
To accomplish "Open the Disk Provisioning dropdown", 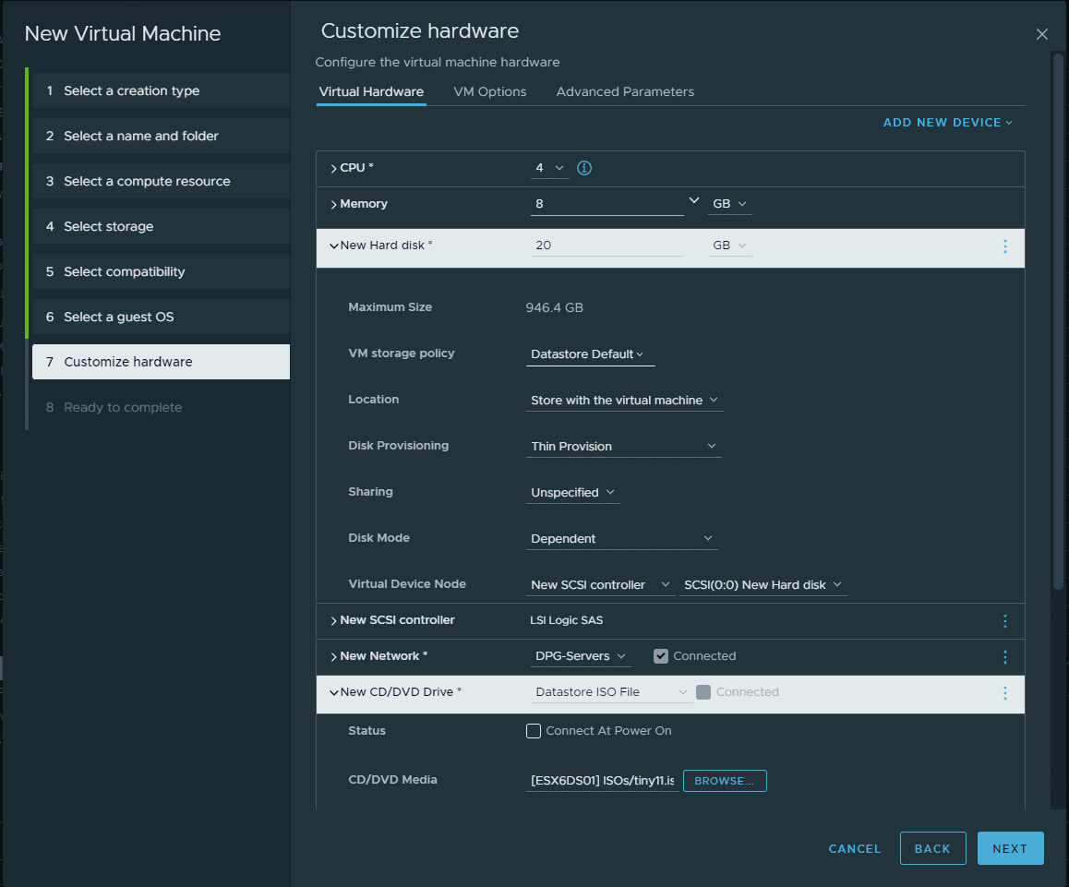I will pos(623,447).
